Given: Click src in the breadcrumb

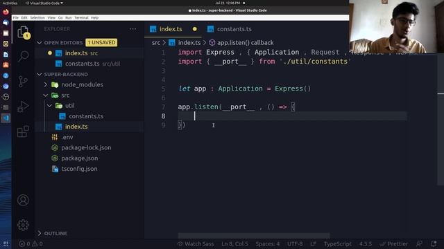Looking at the screenshot, I should [156, 43].
